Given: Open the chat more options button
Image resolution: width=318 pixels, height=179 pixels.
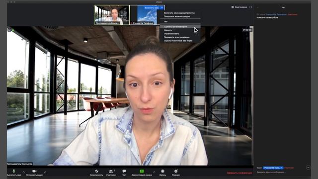Looking at the screenshot, I should click(x=308, y=168).
